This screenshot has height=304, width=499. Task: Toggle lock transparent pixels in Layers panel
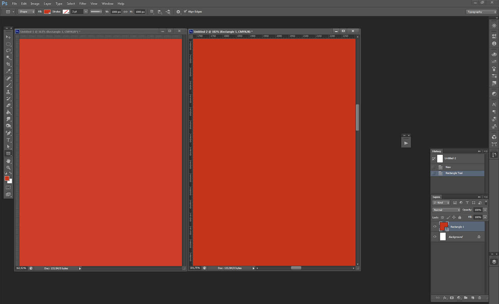click(x=442, y=217)
